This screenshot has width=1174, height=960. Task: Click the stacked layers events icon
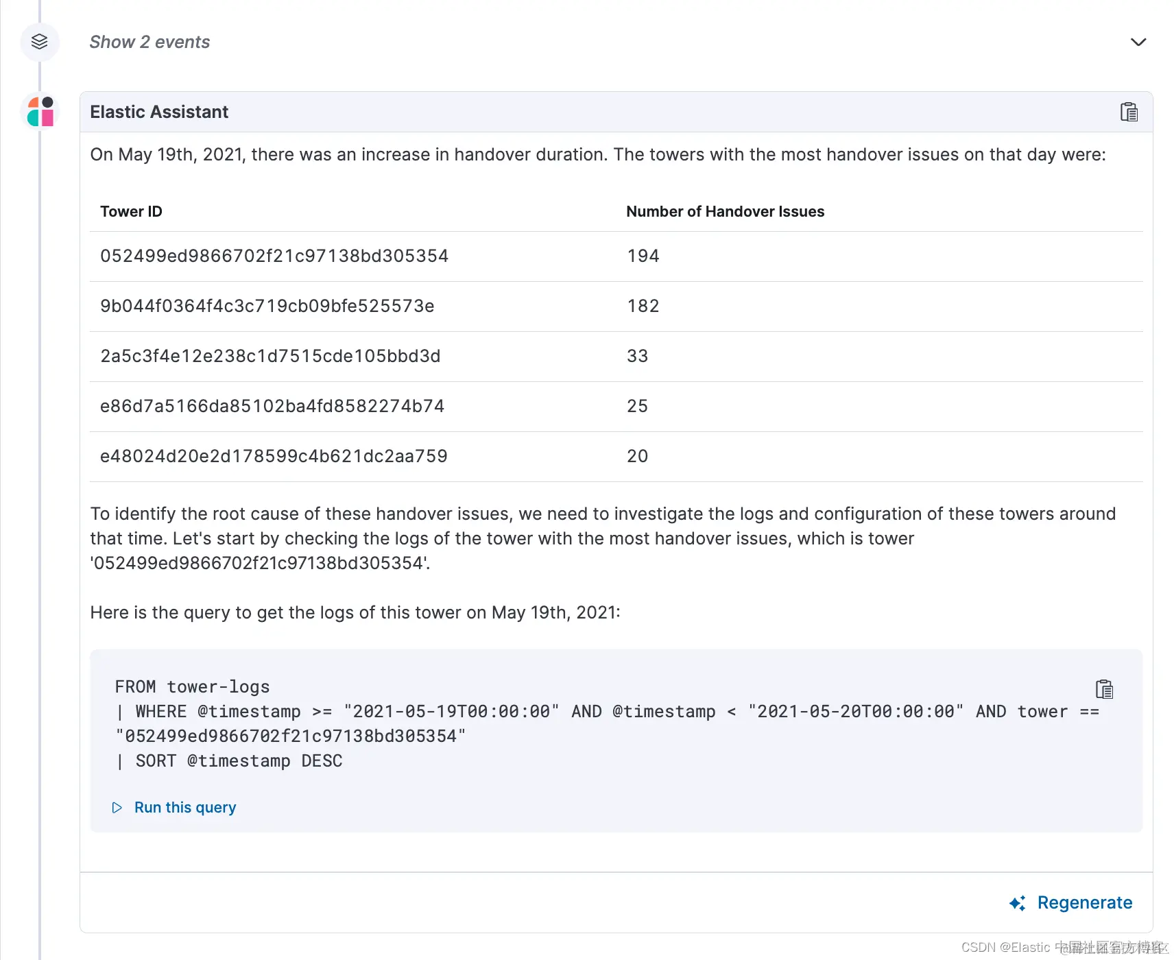(40, 42)
